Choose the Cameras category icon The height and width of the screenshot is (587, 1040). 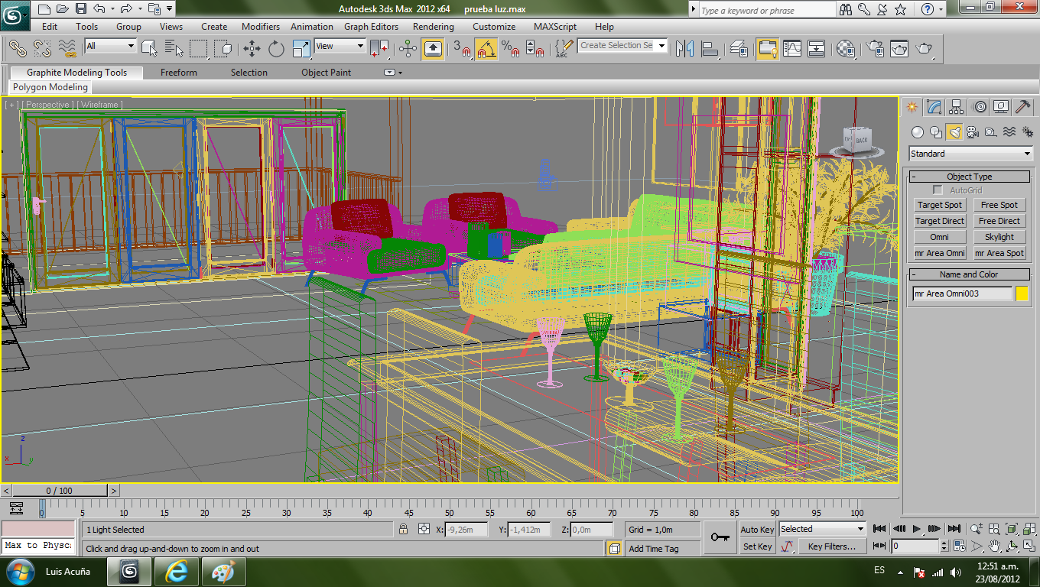972,132
